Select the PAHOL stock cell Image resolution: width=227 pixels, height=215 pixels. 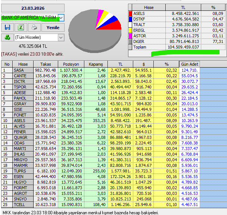(23, 98)
